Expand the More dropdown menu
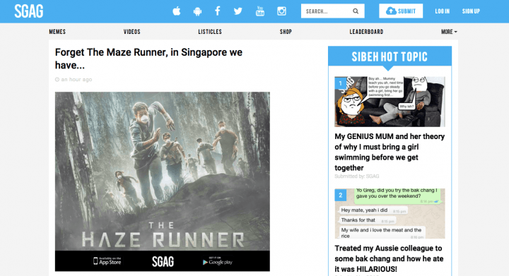509x276 pixels. (x=449, y=32)
